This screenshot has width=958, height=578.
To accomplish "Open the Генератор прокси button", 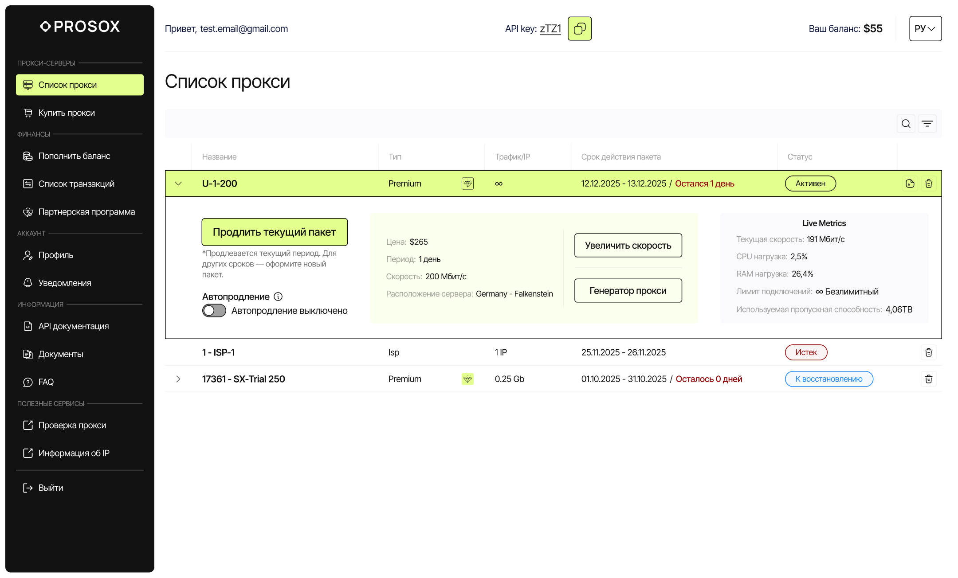I will point(628,290).
